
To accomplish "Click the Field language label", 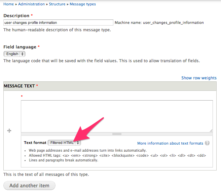I will pos(20,47).
